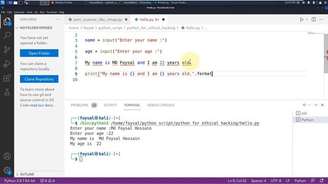Open the Search view in activity bar
This screenshot has height=184, width=328.
click(x=7, y=35)
